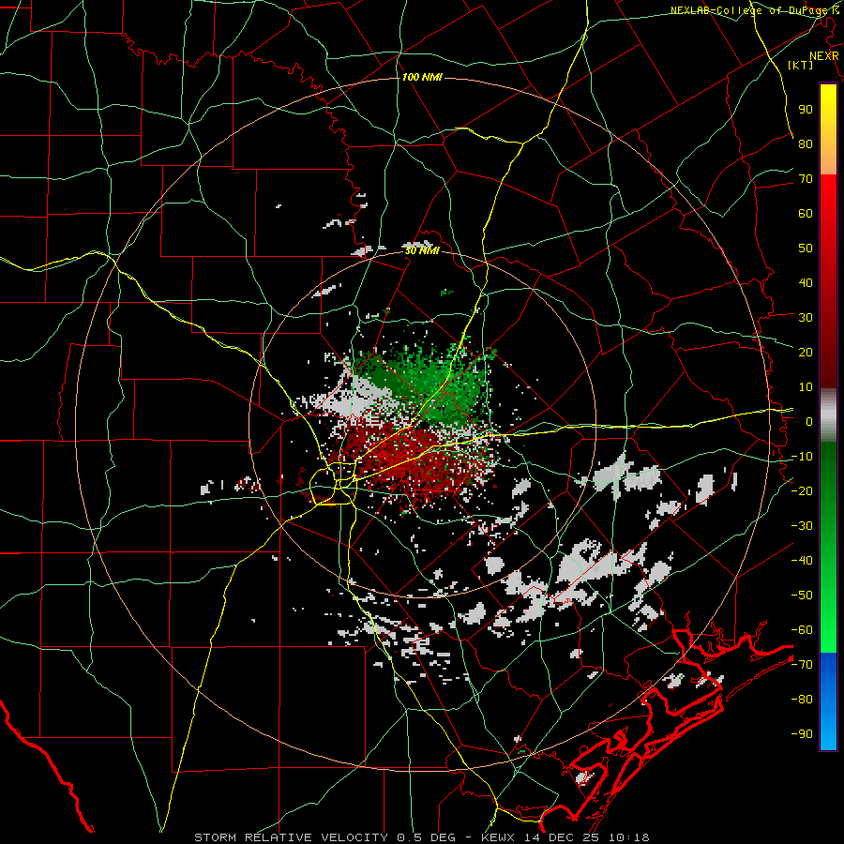
Task: Click the 30 label on the velocity scale
Action: coord(806,318)
